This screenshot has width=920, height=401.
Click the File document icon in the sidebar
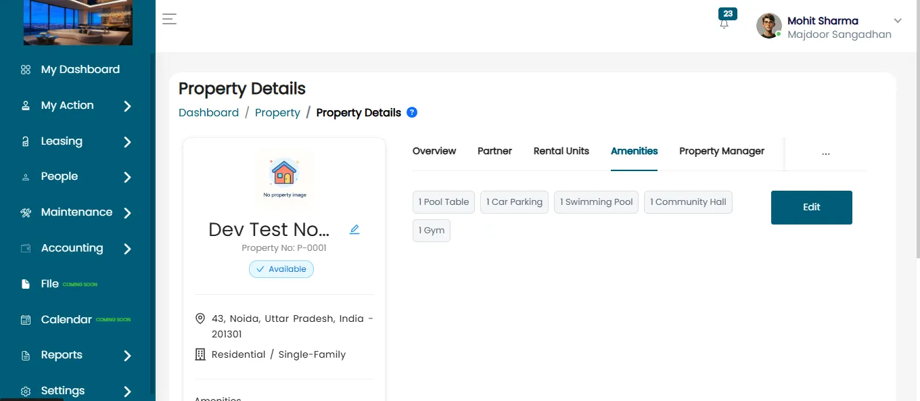click(x=26, y=284)
